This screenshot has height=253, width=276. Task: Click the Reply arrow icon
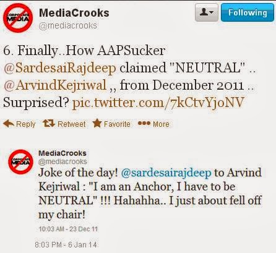coord(9,124)
